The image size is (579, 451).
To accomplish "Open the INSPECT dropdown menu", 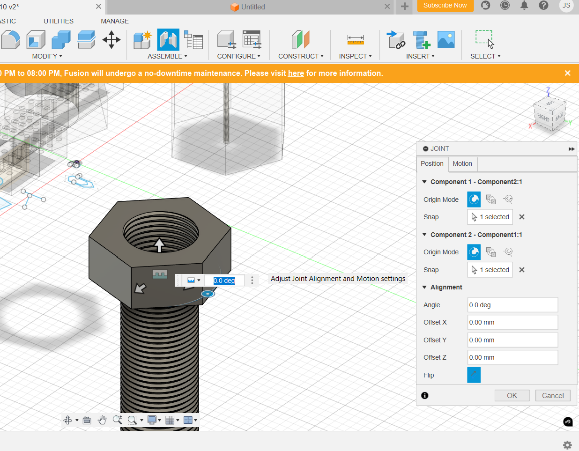I will [355, 56].
